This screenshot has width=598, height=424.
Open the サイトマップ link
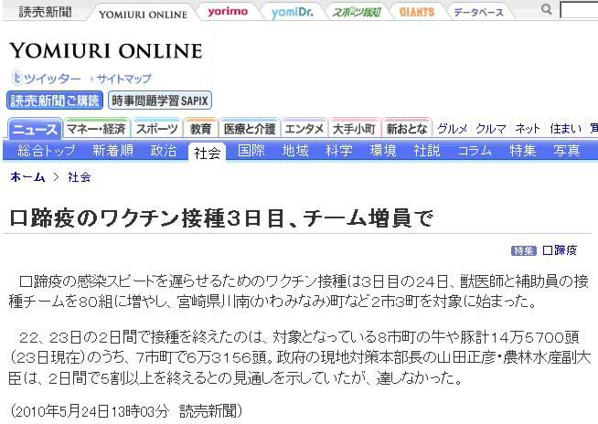(123, 79)
